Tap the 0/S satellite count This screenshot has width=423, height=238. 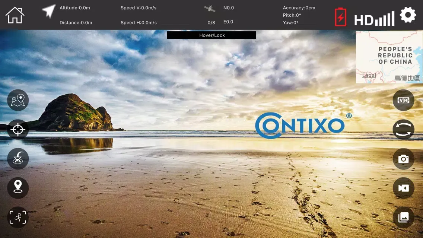coord(211,23)
